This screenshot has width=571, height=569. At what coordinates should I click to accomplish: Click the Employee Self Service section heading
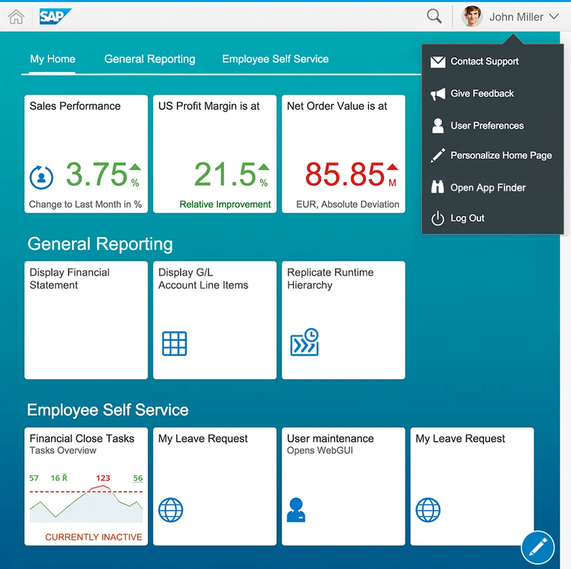coord(108,410)
